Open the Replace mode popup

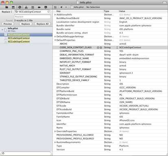7,12
